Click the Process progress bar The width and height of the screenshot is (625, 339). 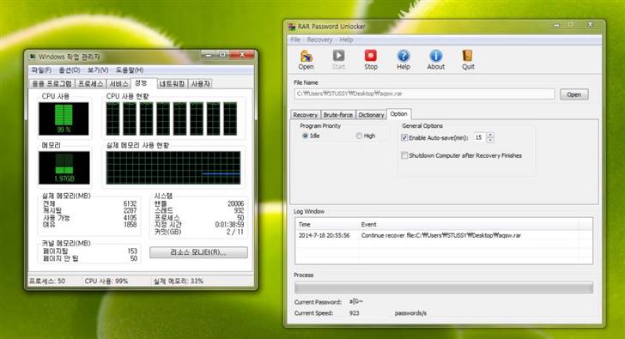click(444, 288)
